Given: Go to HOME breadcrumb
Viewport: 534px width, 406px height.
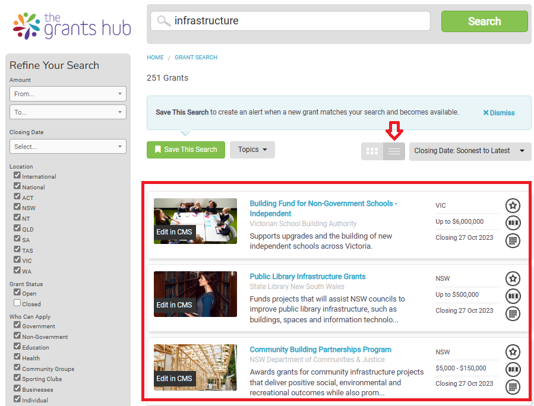Looking at the screenshot, I should point(155,58).
